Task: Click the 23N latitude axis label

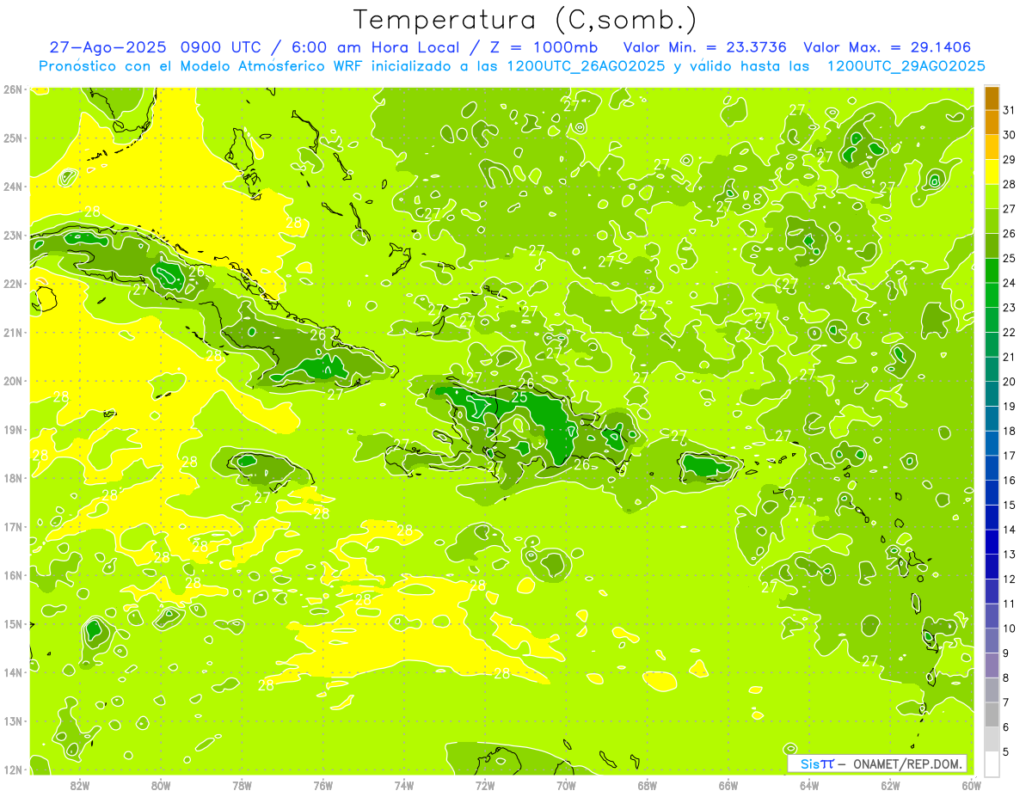Action: coord(13,235)
